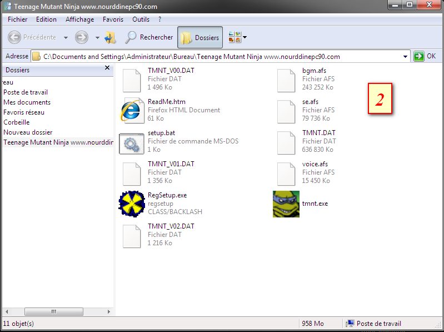Open the ? help menu

[x=159, y=19]
